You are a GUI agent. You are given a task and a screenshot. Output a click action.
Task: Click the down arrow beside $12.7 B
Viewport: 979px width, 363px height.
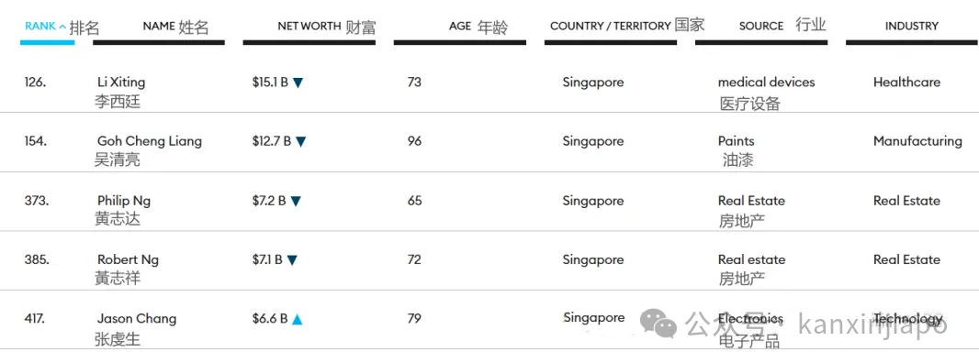pos(301,141)
